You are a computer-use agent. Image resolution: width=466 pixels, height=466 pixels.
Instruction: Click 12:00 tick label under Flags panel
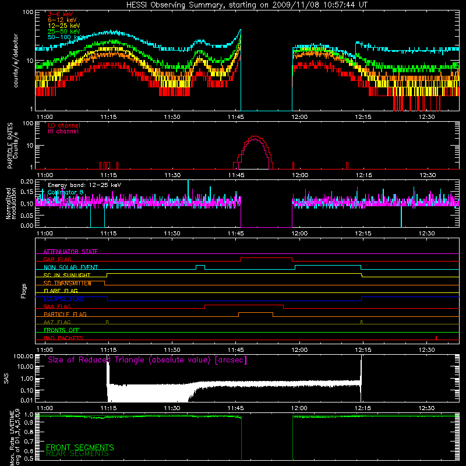(x=299, y=350)
